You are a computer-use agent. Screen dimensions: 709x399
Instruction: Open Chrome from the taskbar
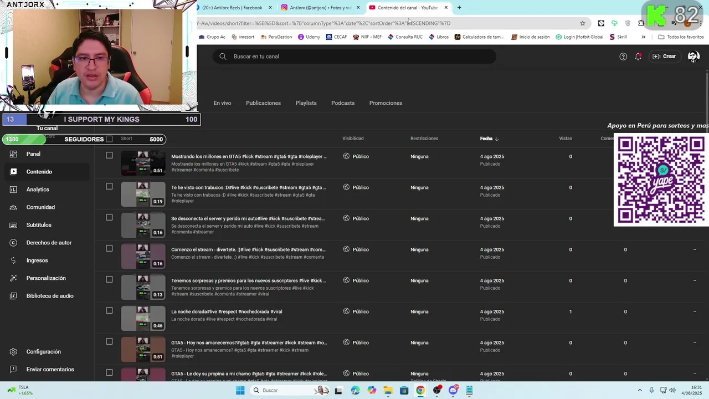[420, 390]
